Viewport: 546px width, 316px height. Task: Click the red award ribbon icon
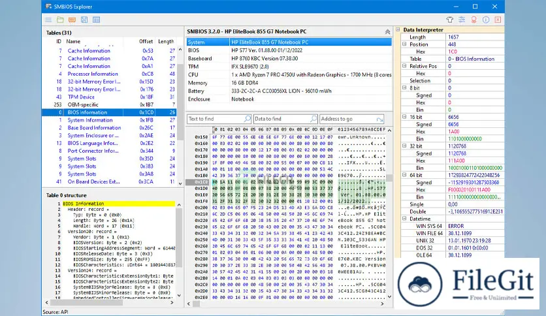coord(474,20)
